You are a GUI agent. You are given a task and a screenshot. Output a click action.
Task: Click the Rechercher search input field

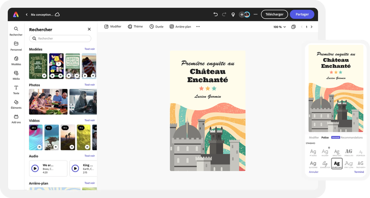(x=60, y=38)
